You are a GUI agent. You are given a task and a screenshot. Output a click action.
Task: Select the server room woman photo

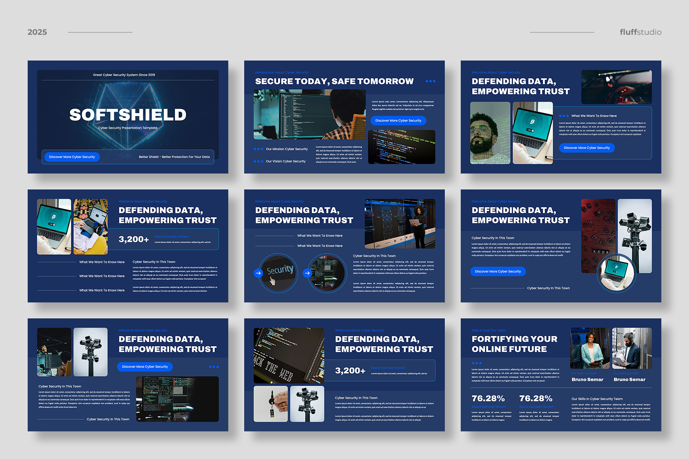(x=399, y=223)
